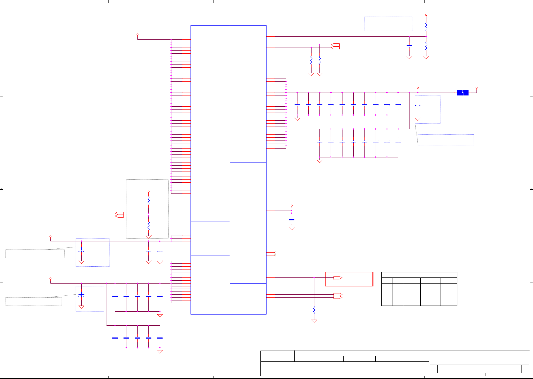Select the empty five-column table
The image size is (533, 379).
tap(419, 289)
